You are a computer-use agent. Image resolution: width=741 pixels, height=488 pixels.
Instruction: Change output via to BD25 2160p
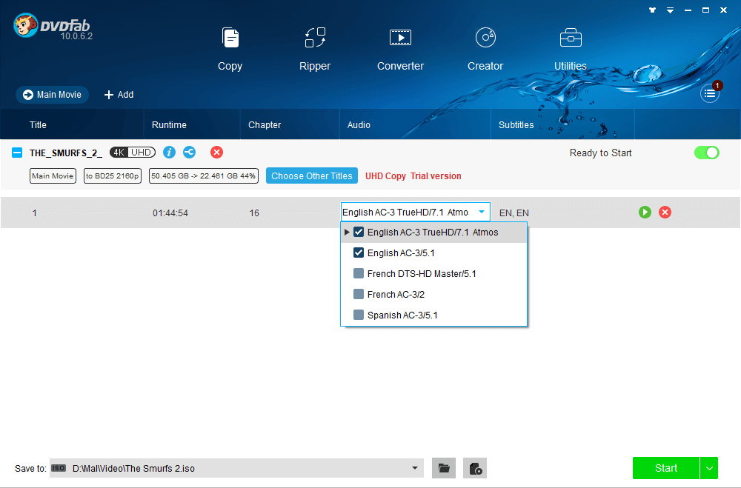tap(113, 176)
